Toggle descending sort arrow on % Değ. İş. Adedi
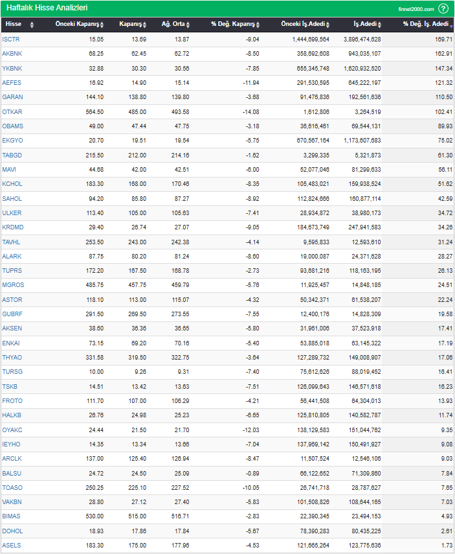The width and height of the screenshot is (455, 554). 451,25
